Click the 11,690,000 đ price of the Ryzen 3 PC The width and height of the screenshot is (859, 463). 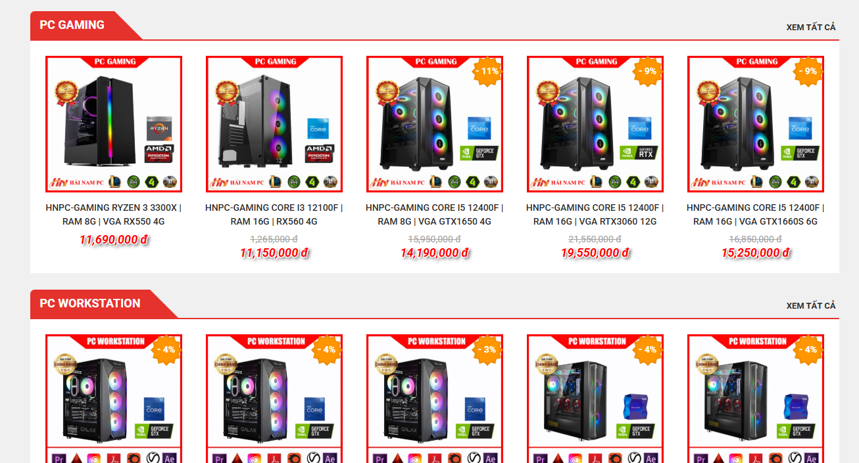pyautogui.click(x=114, y=240)
